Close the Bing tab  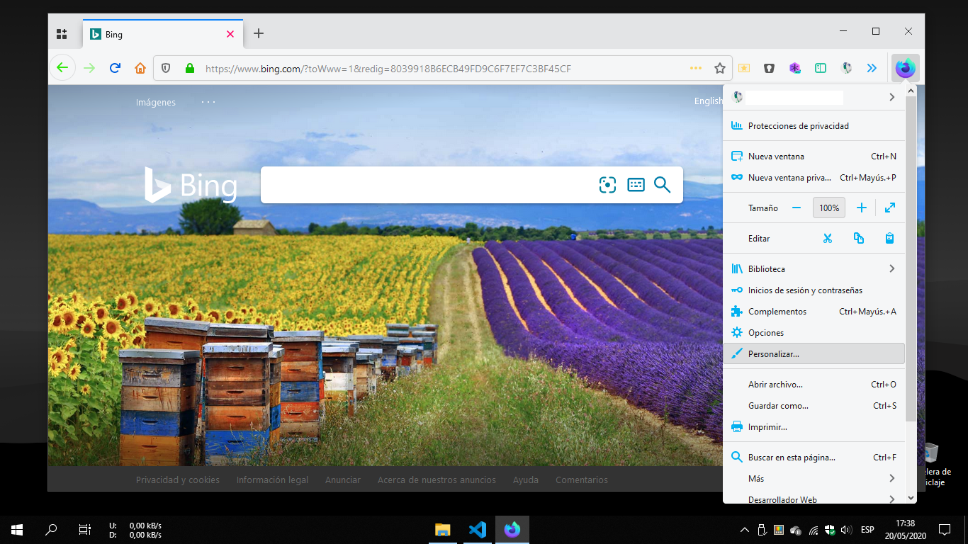pyautogui.click(x=230, y=34)
